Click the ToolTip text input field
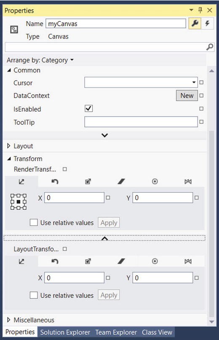The width and height of the screenshot is (219, 340). 141,122
